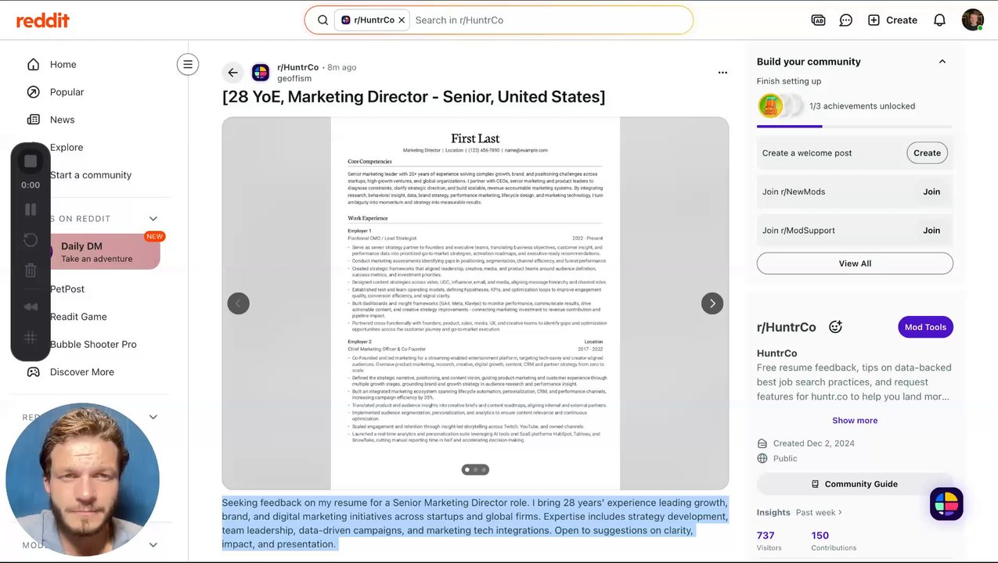Open the chat messages icon

tap(845, 20)
